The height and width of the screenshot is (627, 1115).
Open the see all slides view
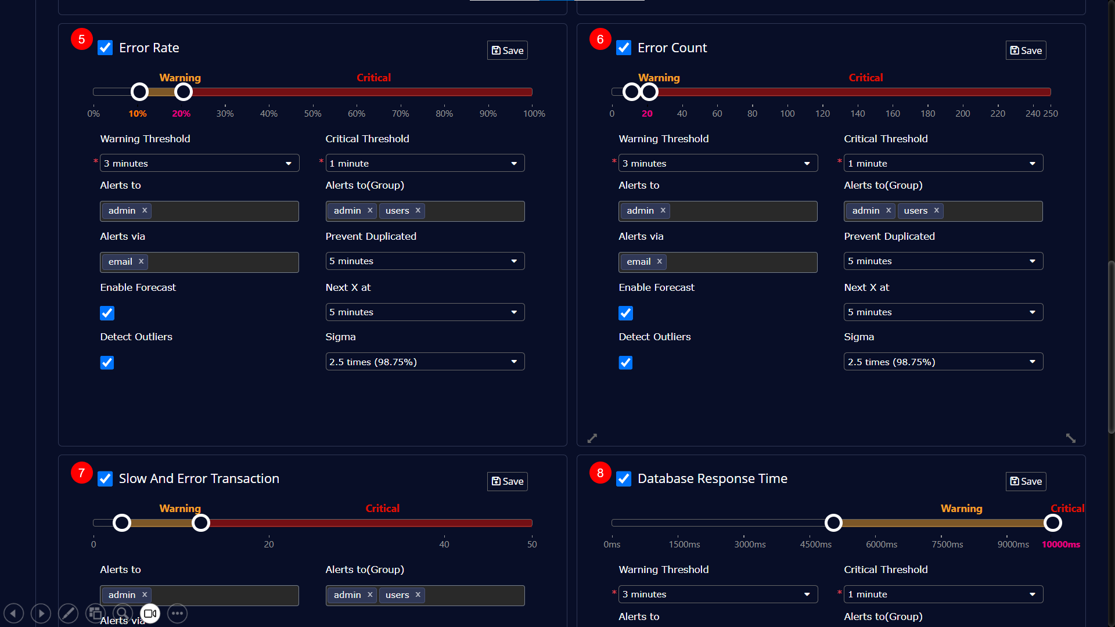click(x=95, y=613)
